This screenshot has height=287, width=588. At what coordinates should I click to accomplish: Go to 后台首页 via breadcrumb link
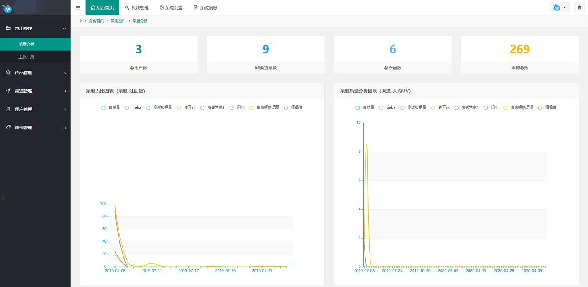point(96,21)
